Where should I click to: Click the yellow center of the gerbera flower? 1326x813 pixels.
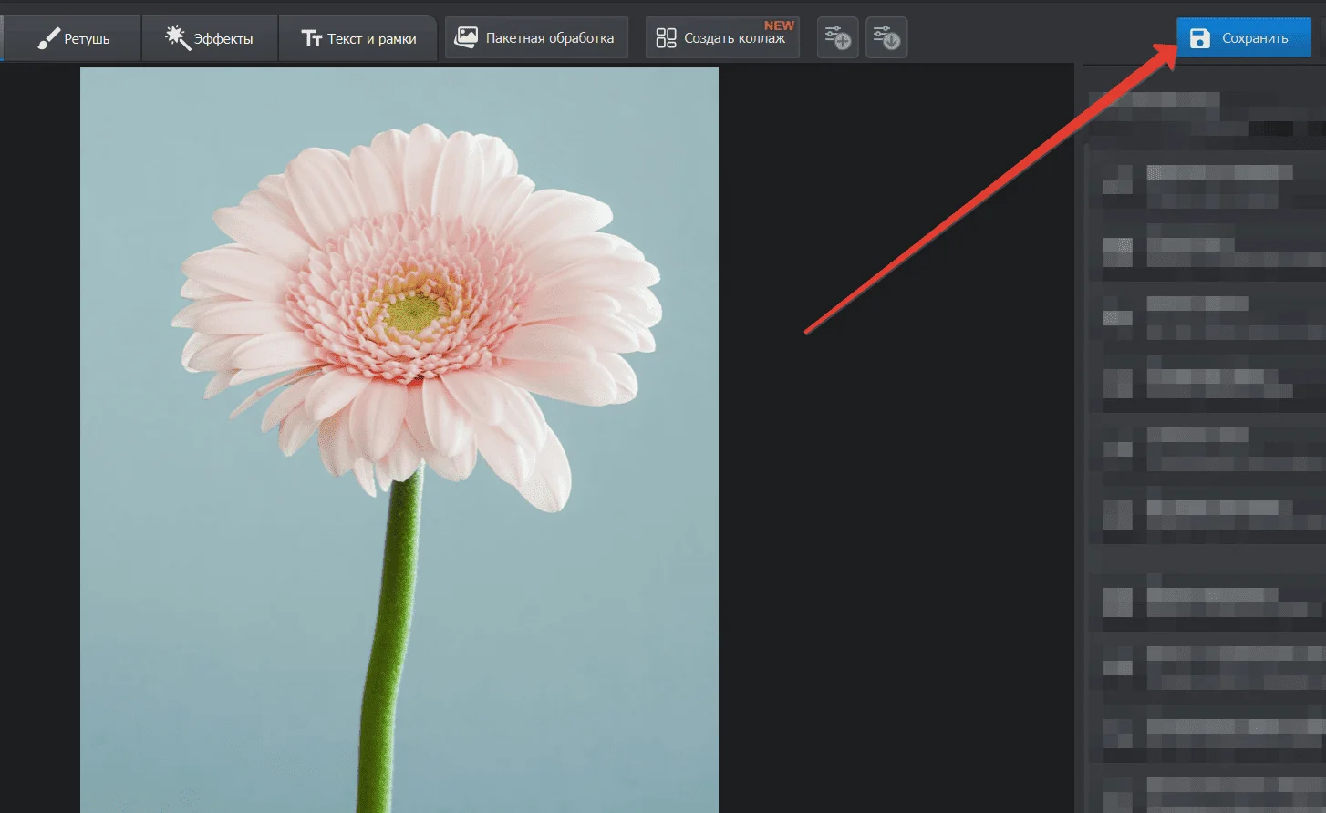415,312
